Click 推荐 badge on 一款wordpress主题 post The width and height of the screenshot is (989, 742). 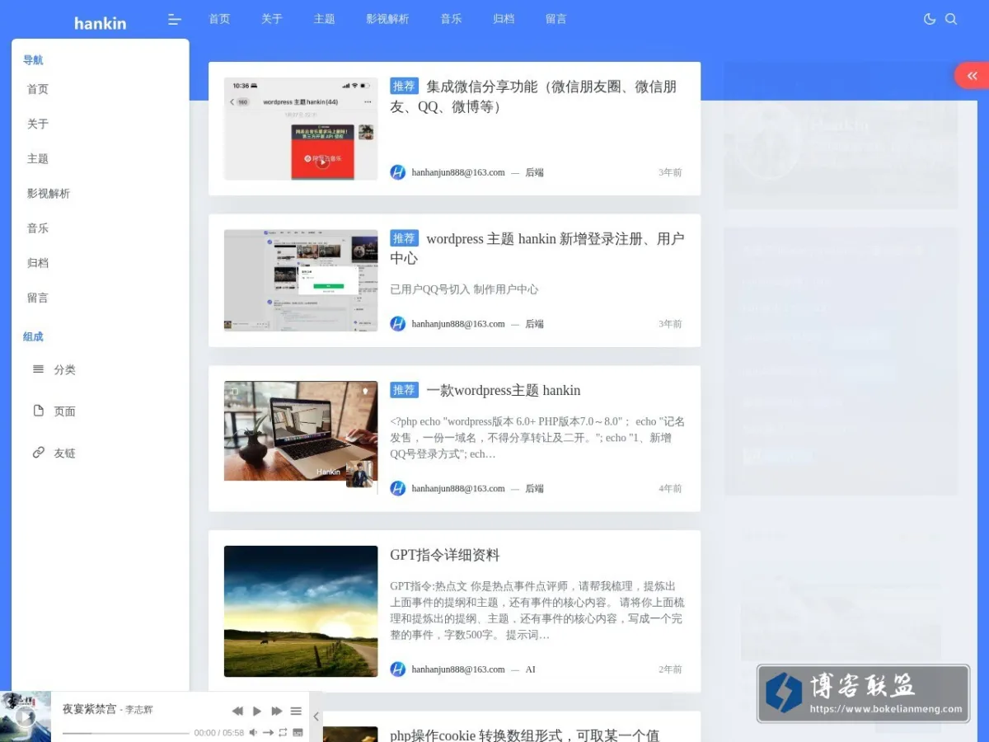point(404,390)
